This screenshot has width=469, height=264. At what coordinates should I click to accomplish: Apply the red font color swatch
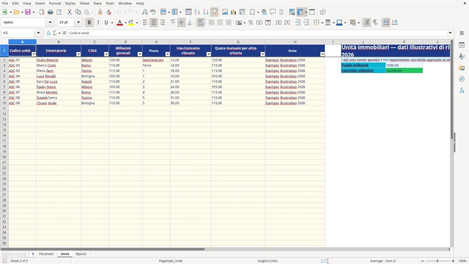pos(120,23)
